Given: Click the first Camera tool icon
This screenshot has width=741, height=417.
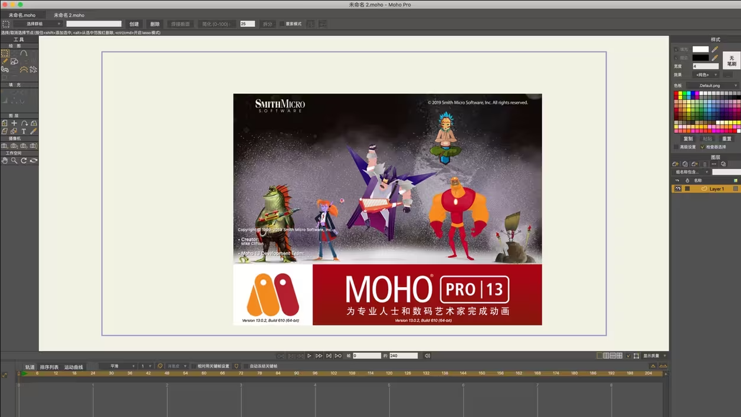Looking at the screenshot, I should pyautogui.click(x=5, y=146).
